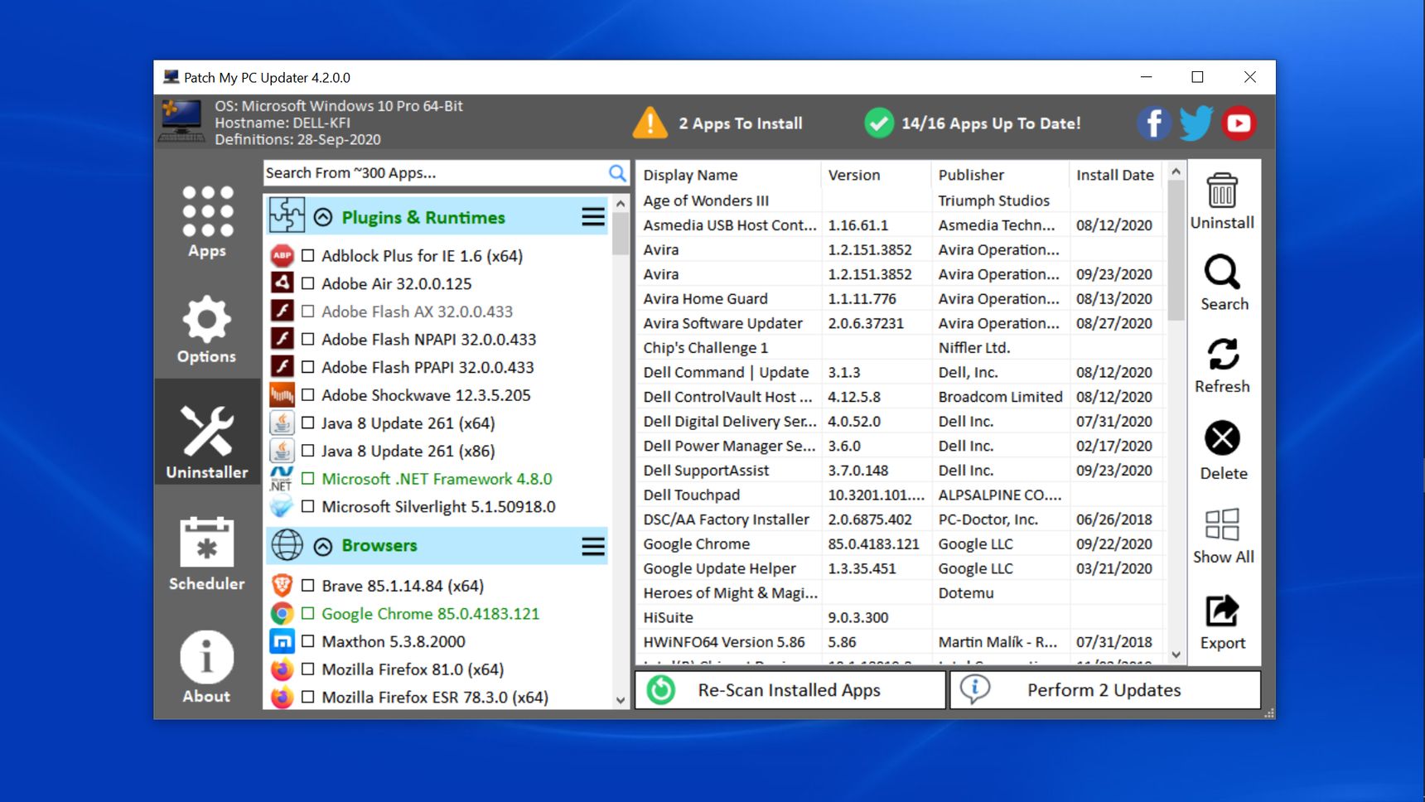Select the Dell SupportAssist table row
Screen dimensions: 1425x802
click(x=901, y=471)
